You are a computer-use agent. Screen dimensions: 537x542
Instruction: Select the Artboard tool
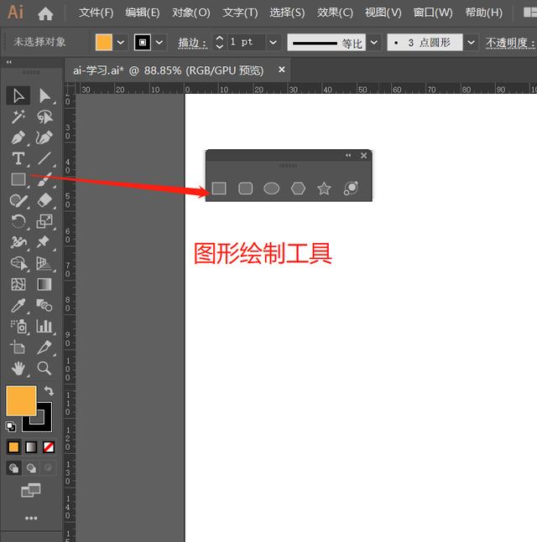coord(18,348)
